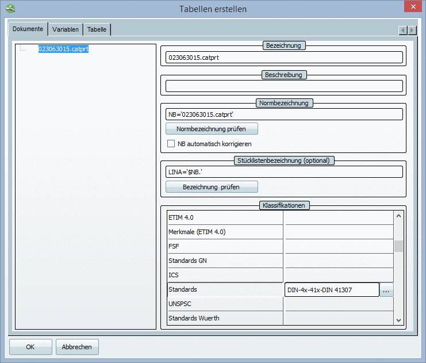This screenshot has width=426, height=363.
Task: Select 023063015.catprt in the document tree
Action: pyautogui.click(x=63, y=49)
